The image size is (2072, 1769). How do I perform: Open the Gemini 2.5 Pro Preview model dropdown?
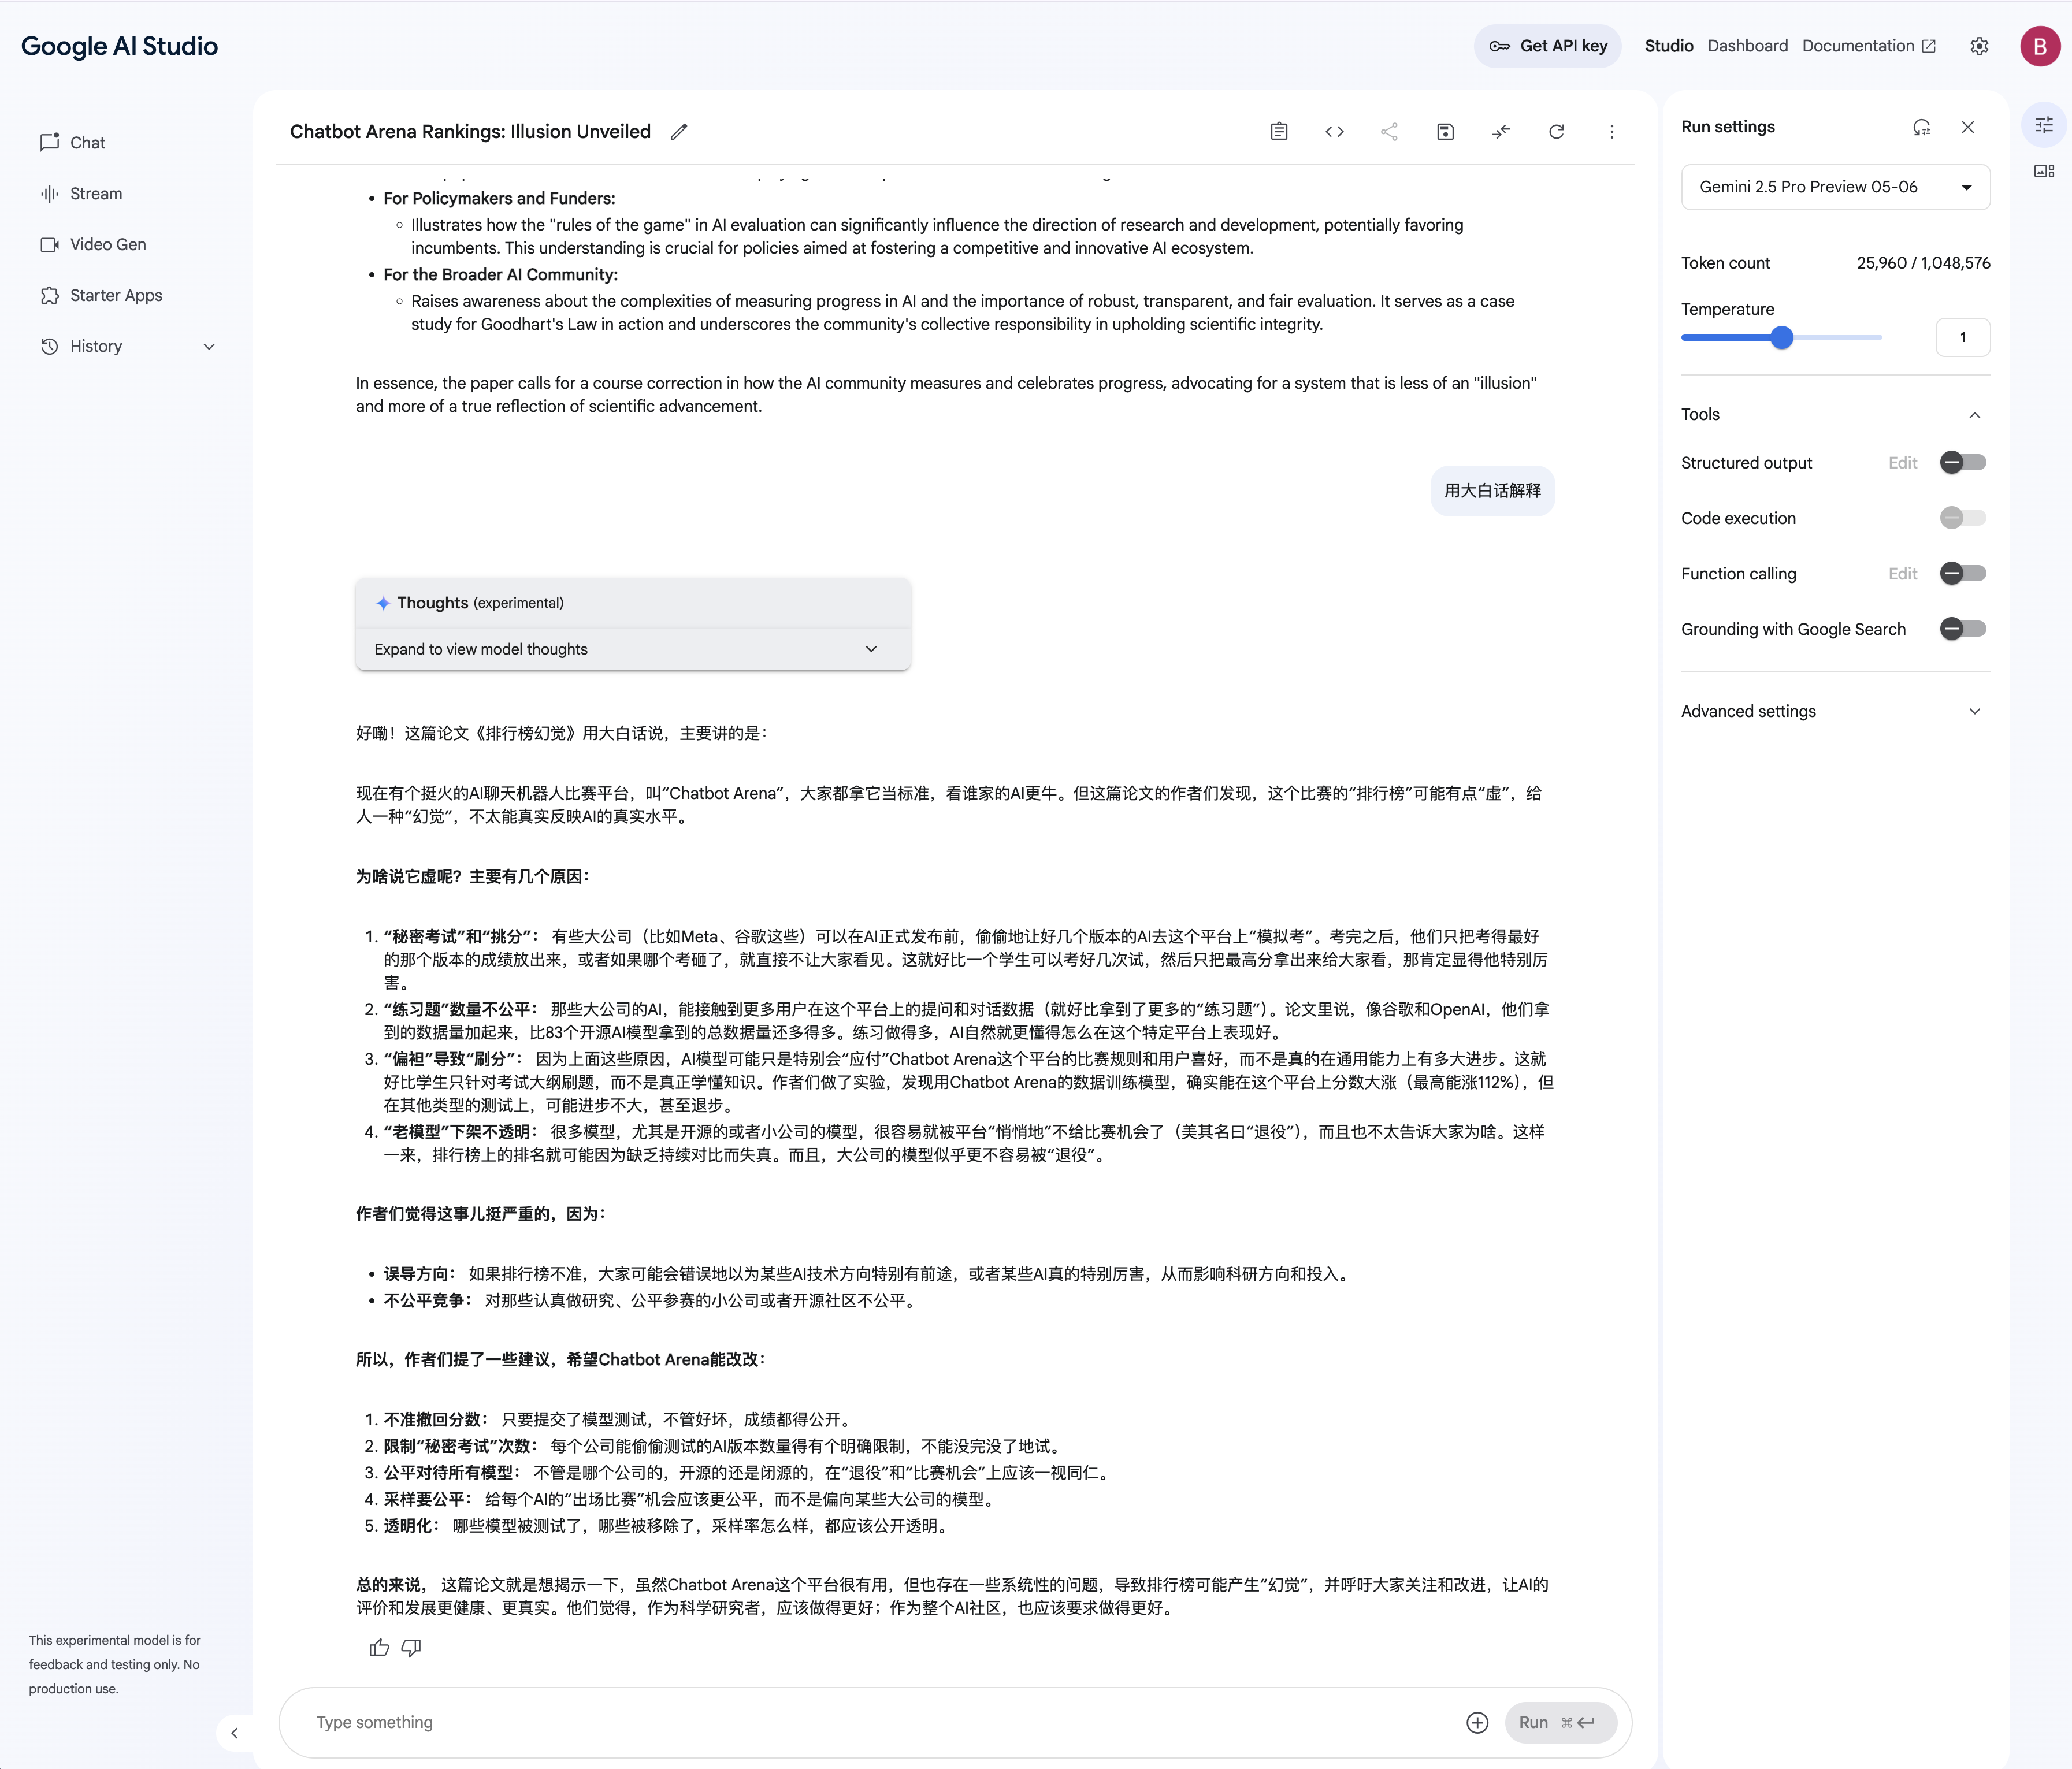(1835, 187)
